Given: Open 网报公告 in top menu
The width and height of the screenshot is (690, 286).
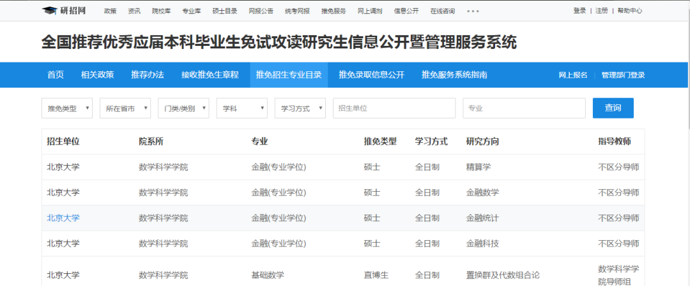Looking at the screenshot, I should pyautogui.click(x=261, y=11).
